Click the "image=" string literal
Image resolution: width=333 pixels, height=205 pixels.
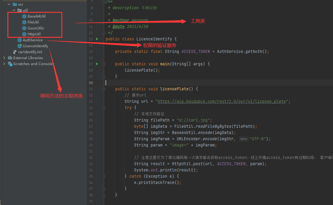179,145
